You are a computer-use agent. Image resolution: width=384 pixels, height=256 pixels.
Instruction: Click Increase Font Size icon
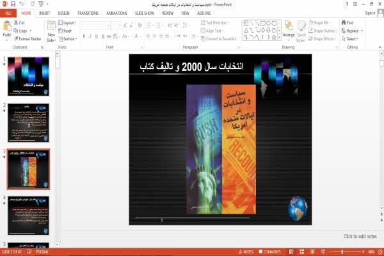coord(125,25)
